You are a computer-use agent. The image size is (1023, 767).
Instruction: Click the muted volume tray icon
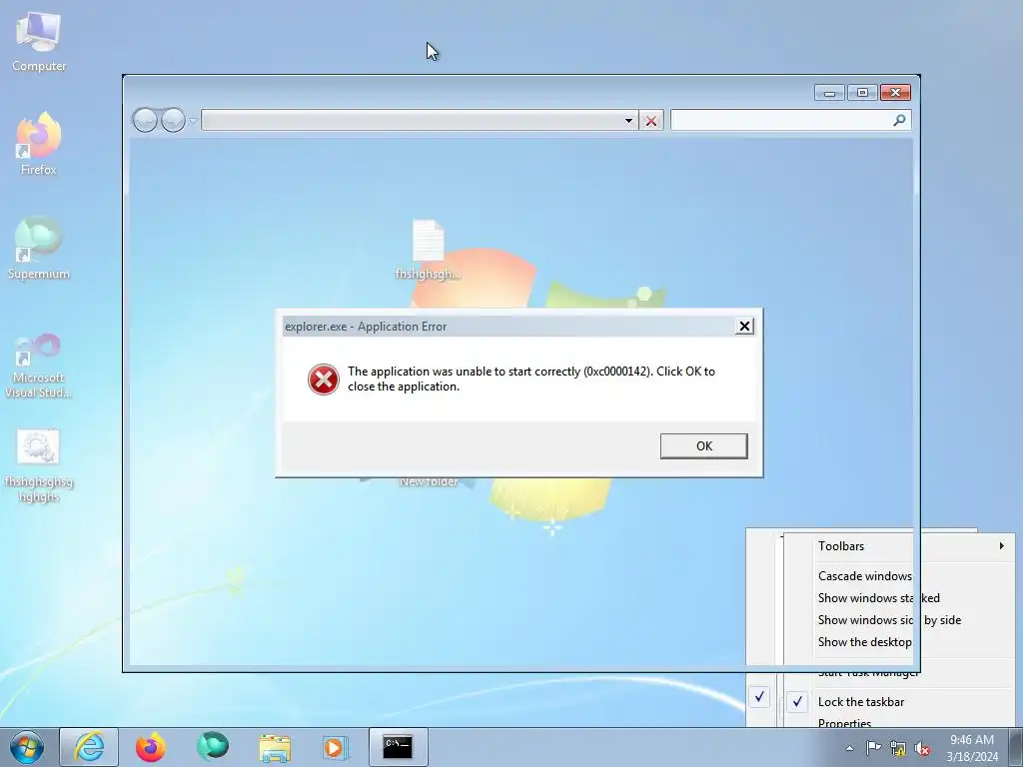(922, 748)
